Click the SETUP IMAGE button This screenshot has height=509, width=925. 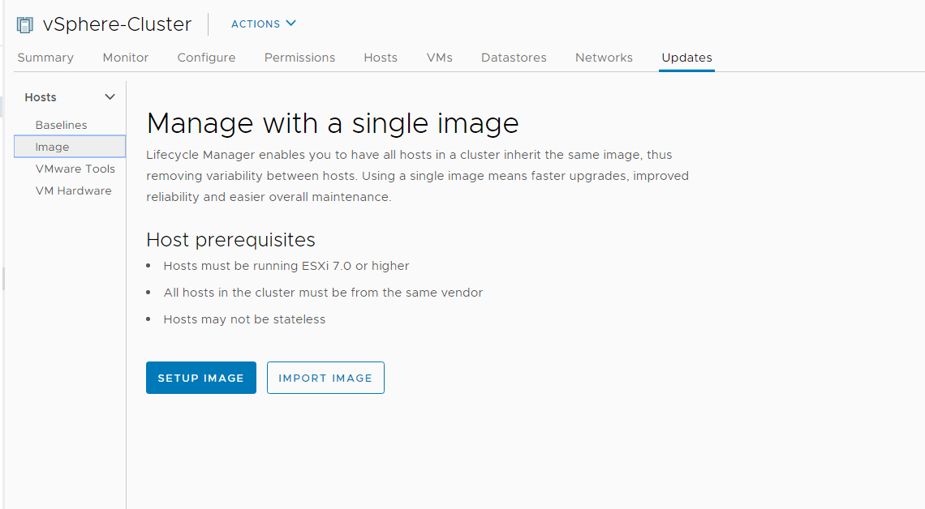[x=201, y=378]
